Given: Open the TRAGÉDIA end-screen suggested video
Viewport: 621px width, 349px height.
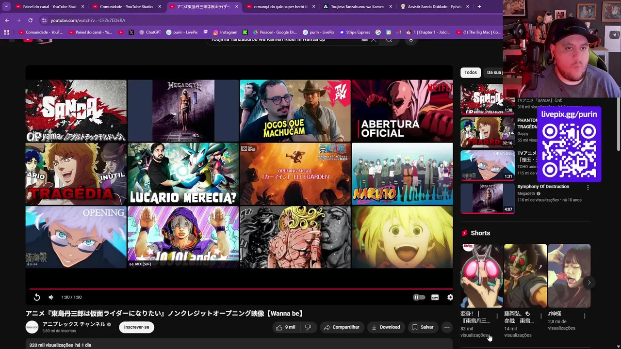Looking at the screenshot, I should (x=76, y=174).
